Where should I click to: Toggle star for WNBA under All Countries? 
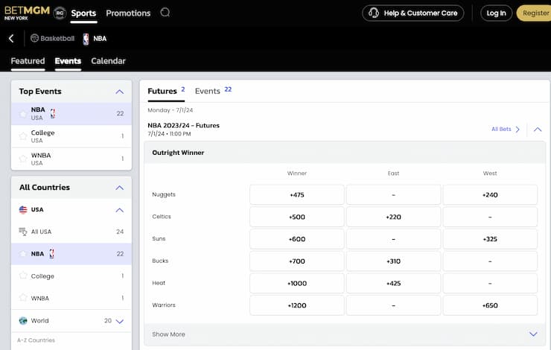pyautogui.click(x=23, y=298)
